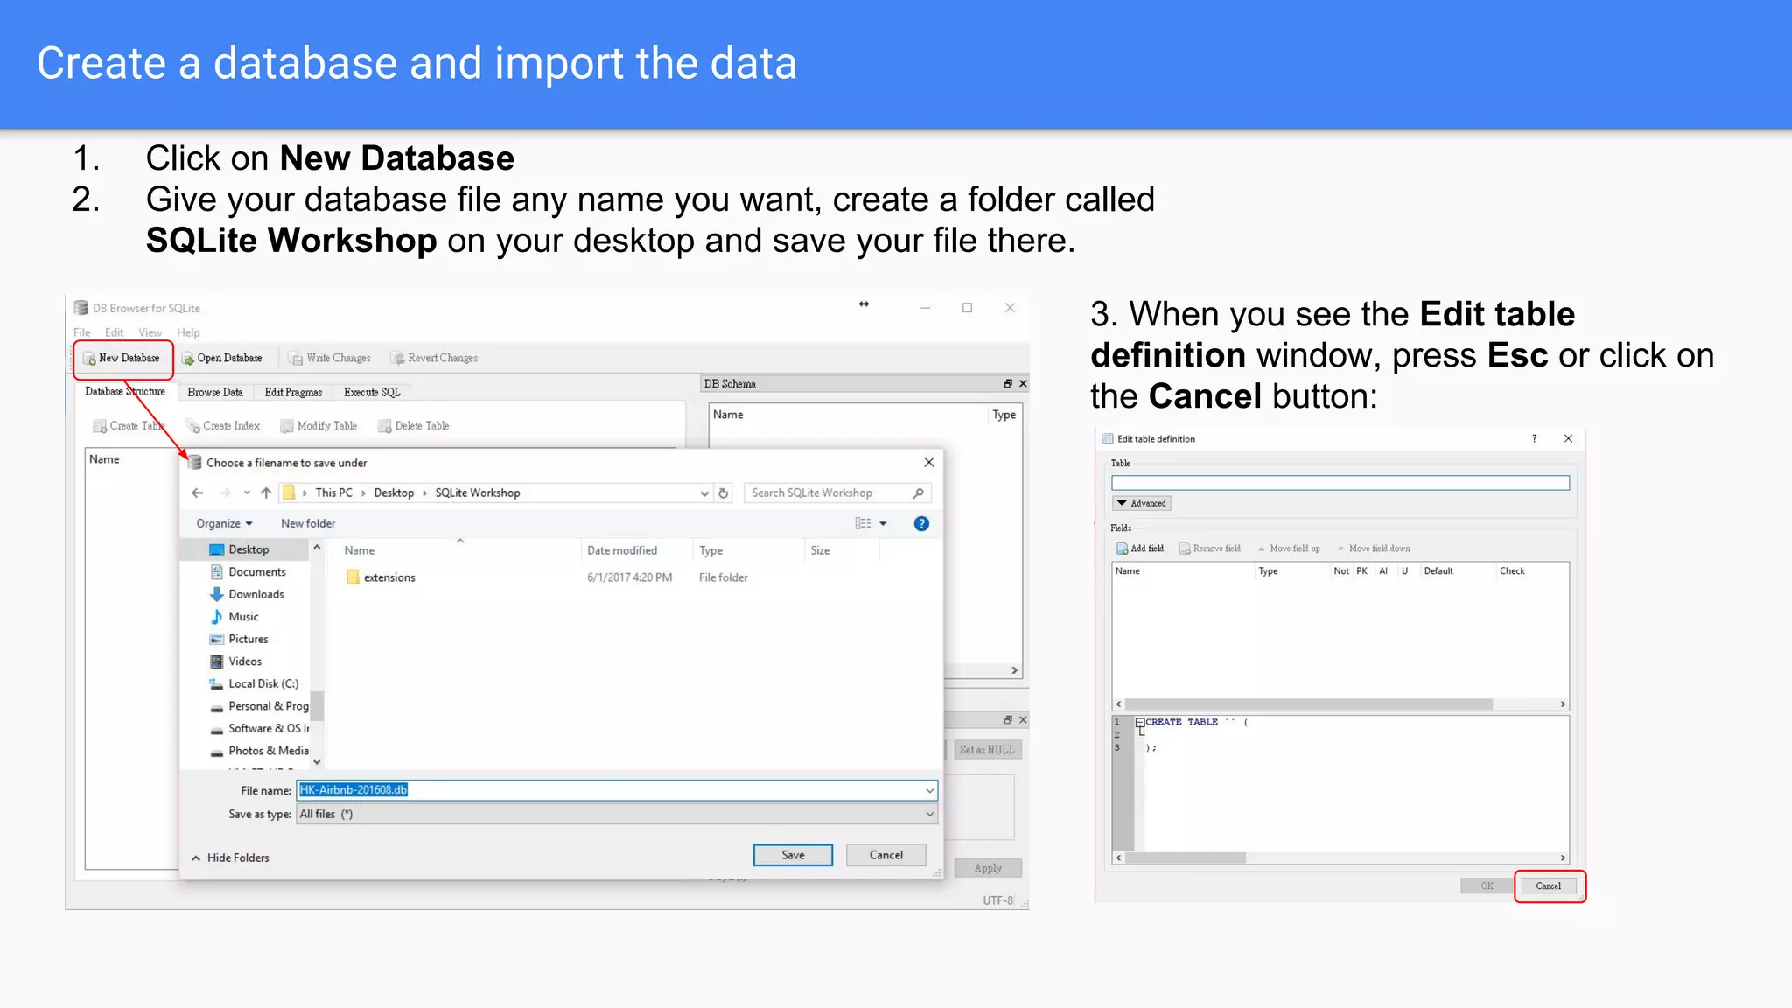Open the Edit menu

(x=115, y=332)
